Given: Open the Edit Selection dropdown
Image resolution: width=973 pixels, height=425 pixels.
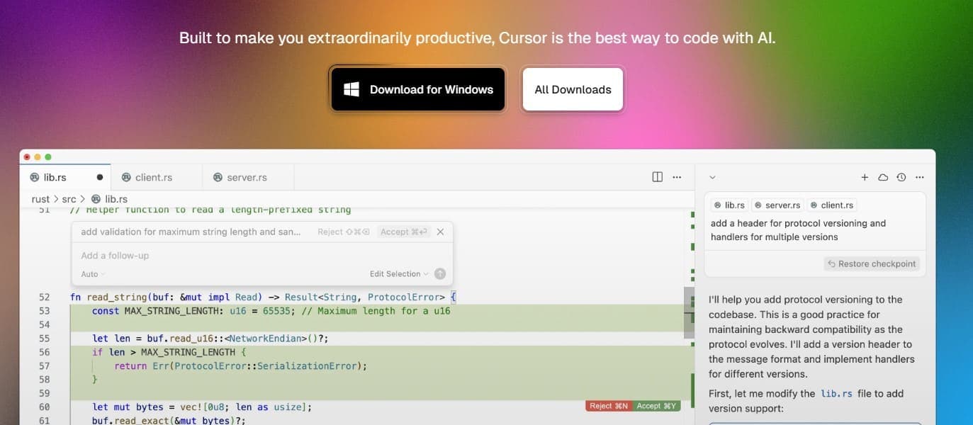Looking at the screenshot, I should point(399,274).
